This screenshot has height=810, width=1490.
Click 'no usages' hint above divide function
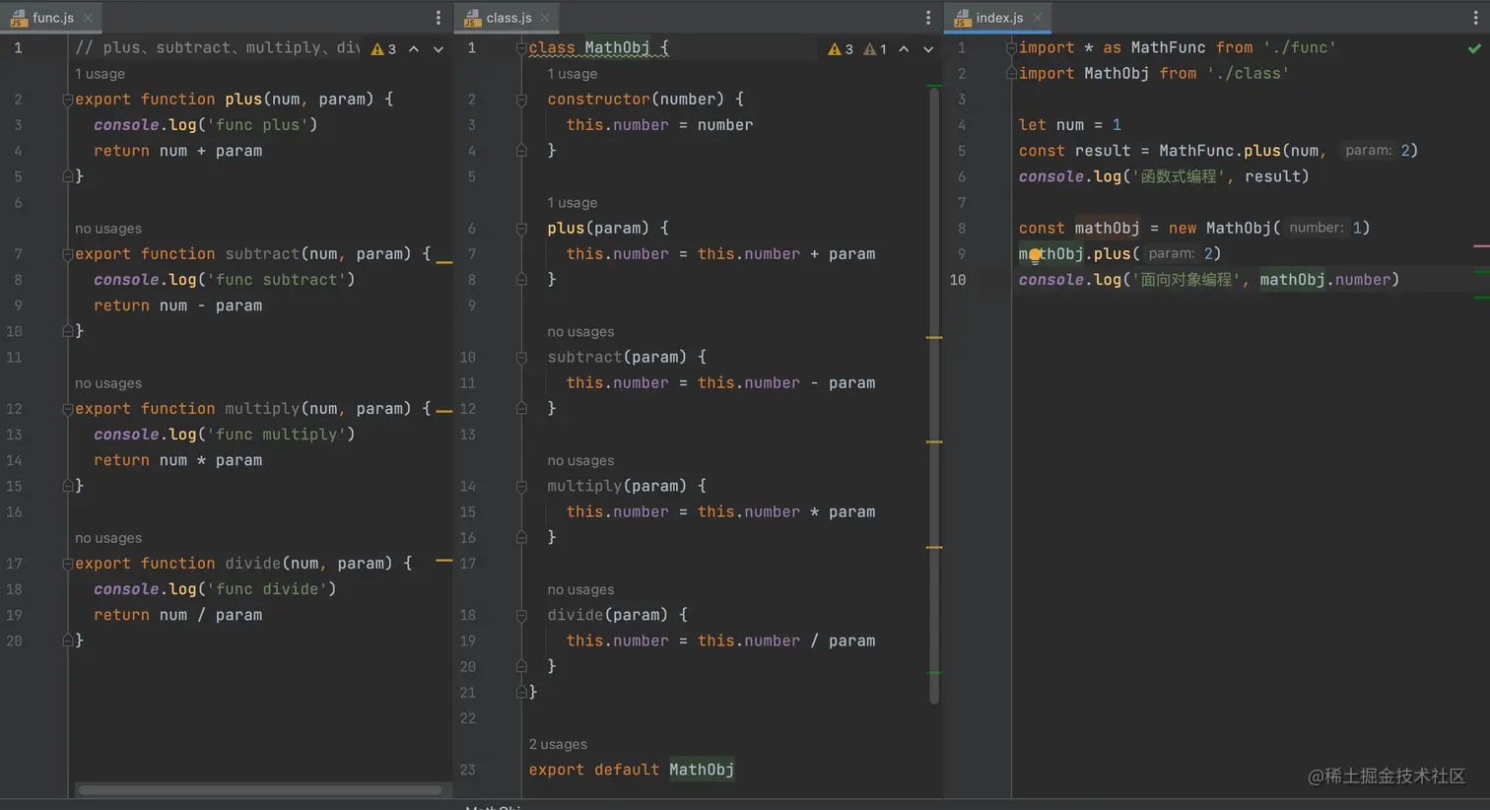108,538
